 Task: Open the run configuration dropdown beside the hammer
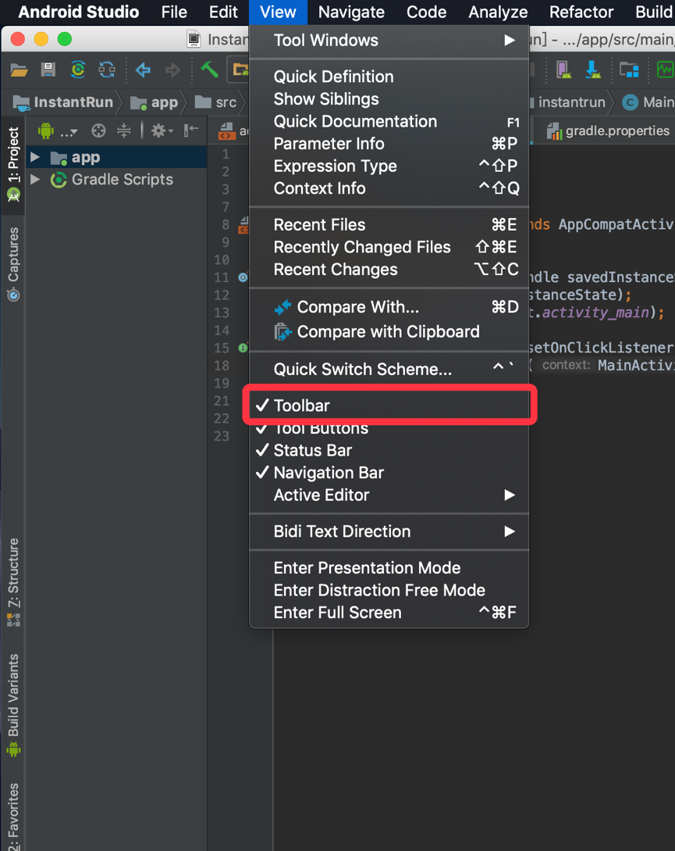click(239, 70)
